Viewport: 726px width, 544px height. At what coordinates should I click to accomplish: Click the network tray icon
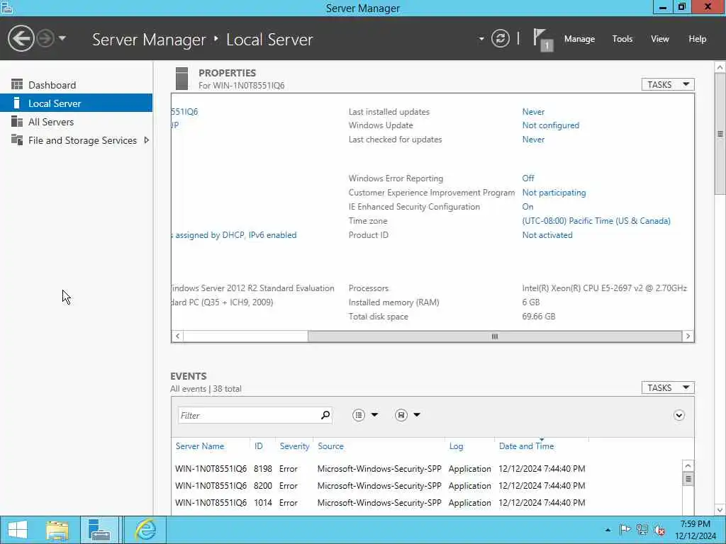[642, 530]
